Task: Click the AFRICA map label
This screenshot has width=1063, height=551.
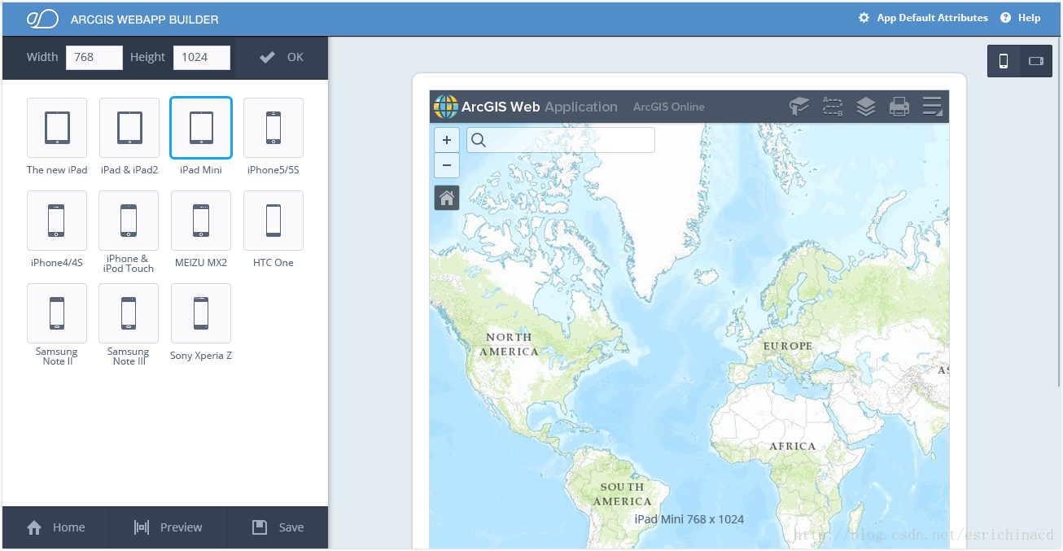Action: tap(793, 447)
